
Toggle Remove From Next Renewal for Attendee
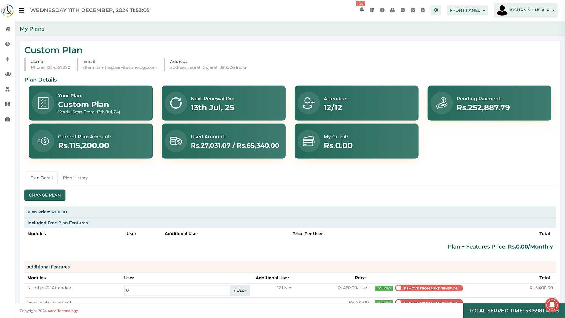point(429,288)
